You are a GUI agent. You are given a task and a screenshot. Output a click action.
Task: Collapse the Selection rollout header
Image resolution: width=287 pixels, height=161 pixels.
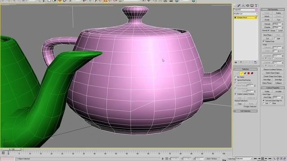tap(245, 69)
